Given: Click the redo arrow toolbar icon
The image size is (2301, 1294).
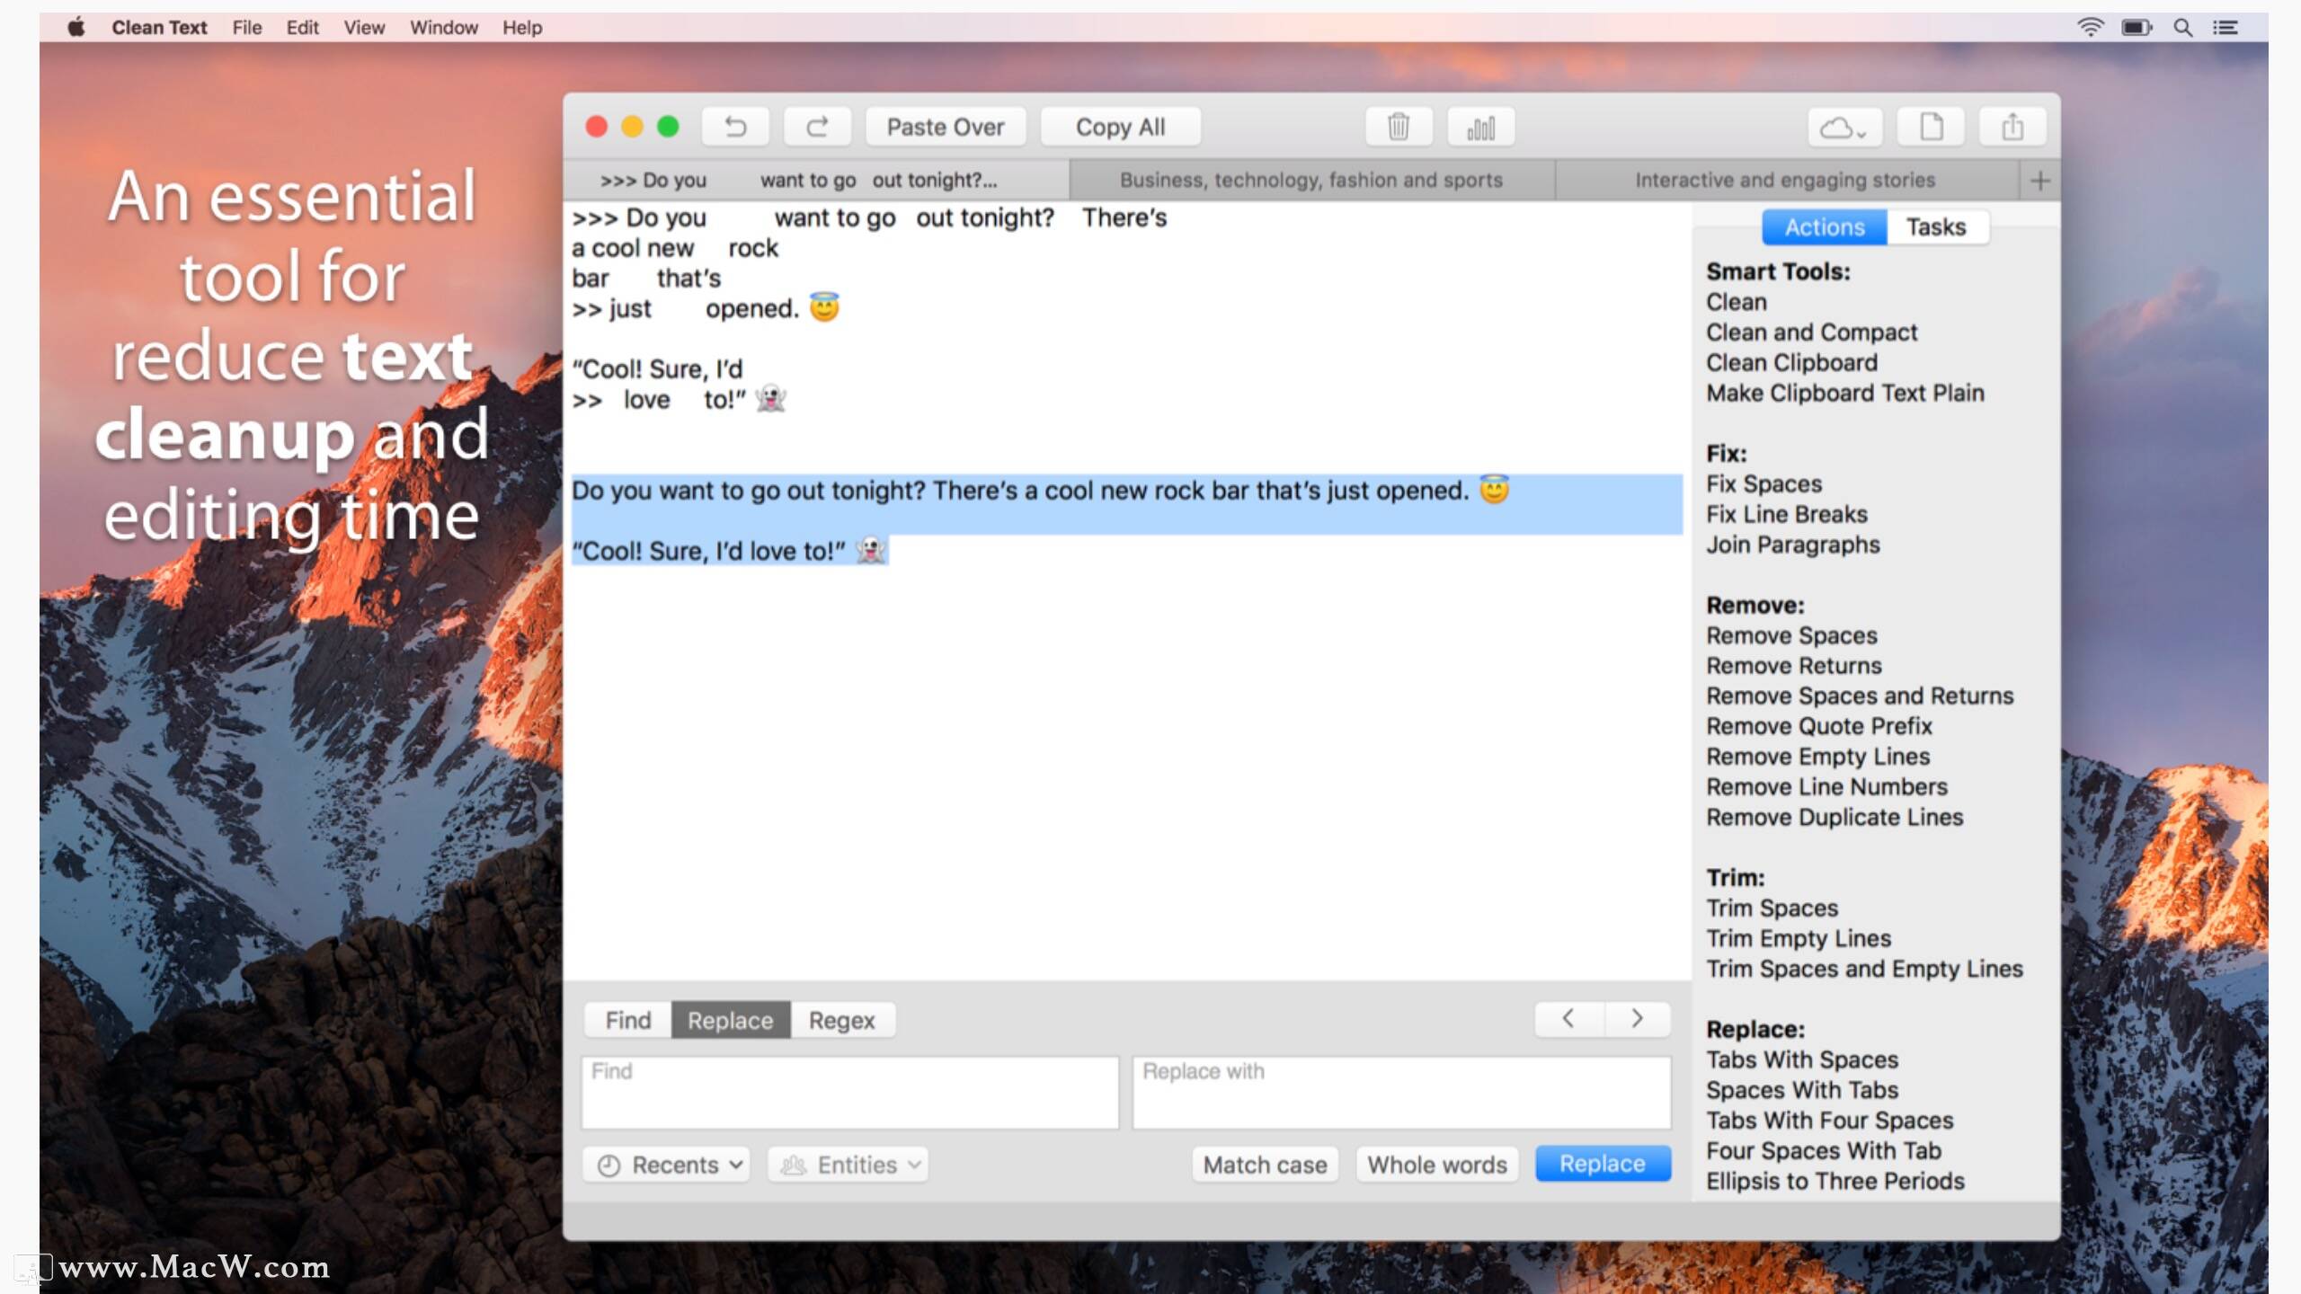Looking at the screenshot, I should pyautogui.click(x=816, y=127).
